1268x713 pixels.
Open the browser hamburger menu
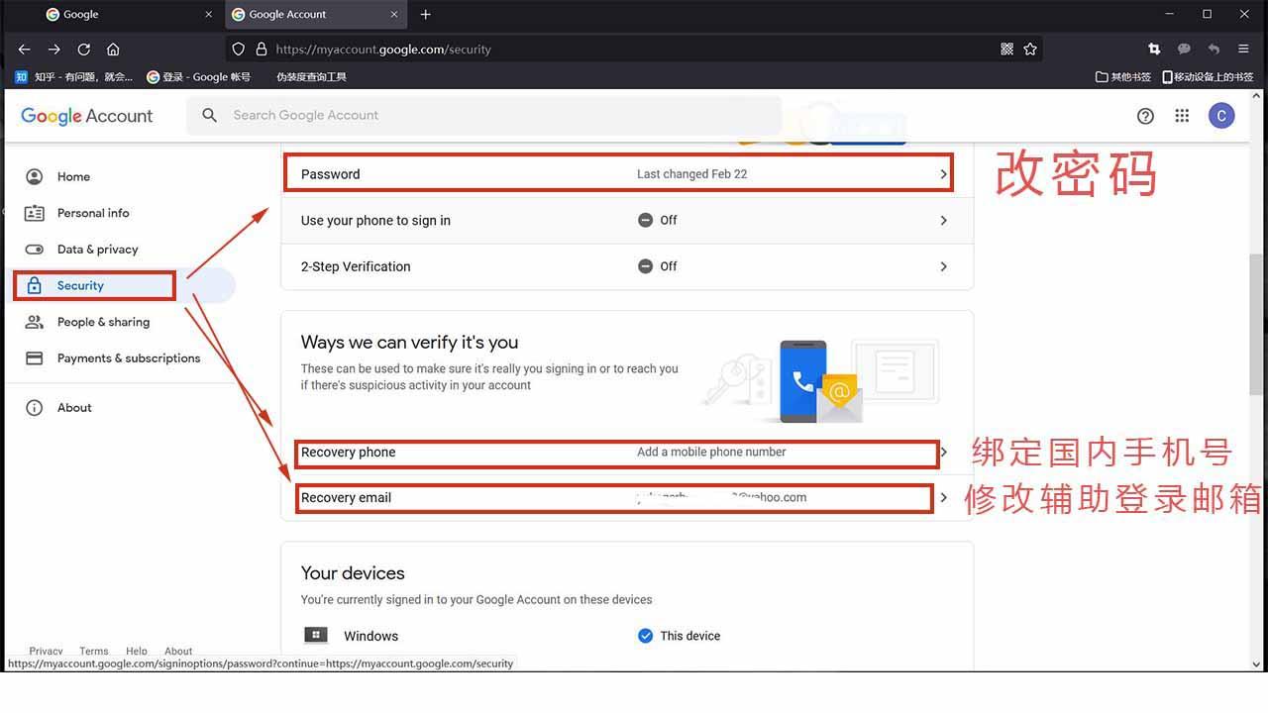(x=1243, y=49)
